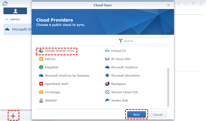The width and height of the screenshot is (206, 121).
Task: Click the admin user label
Action: (15, 19)
